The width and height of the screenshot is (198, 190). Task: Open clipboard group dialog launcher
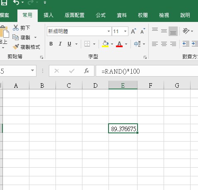41,57
